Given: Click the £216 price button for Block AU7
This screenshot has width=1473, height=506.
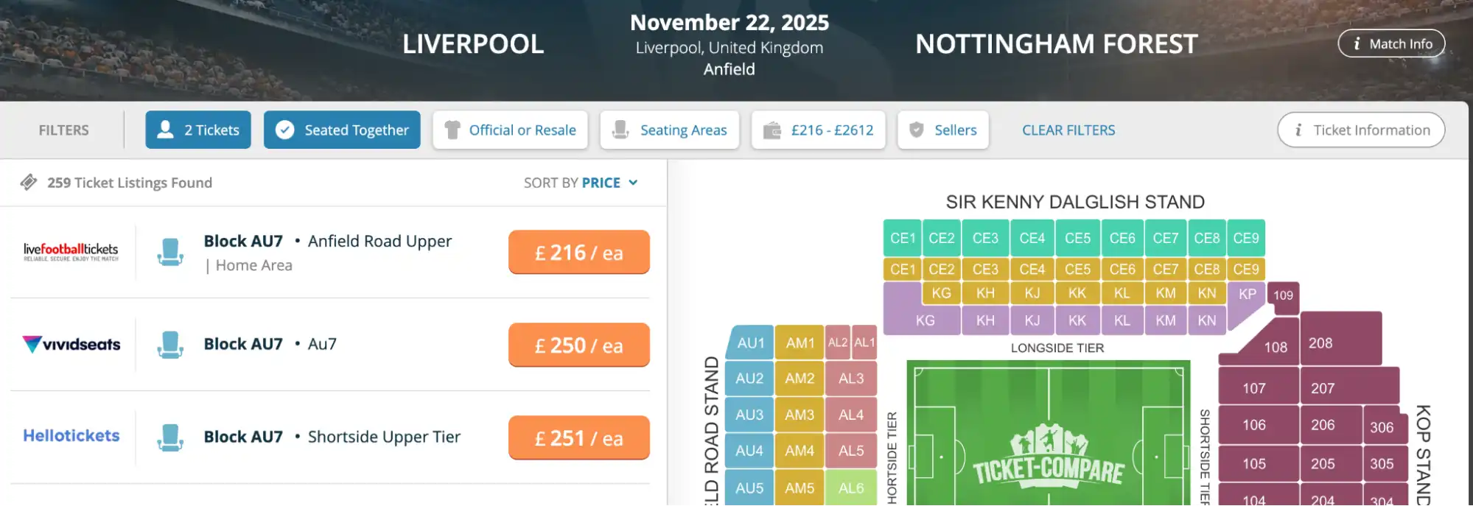Looking at the screenshot, I should pyautogui.click(x=578, y=252).
